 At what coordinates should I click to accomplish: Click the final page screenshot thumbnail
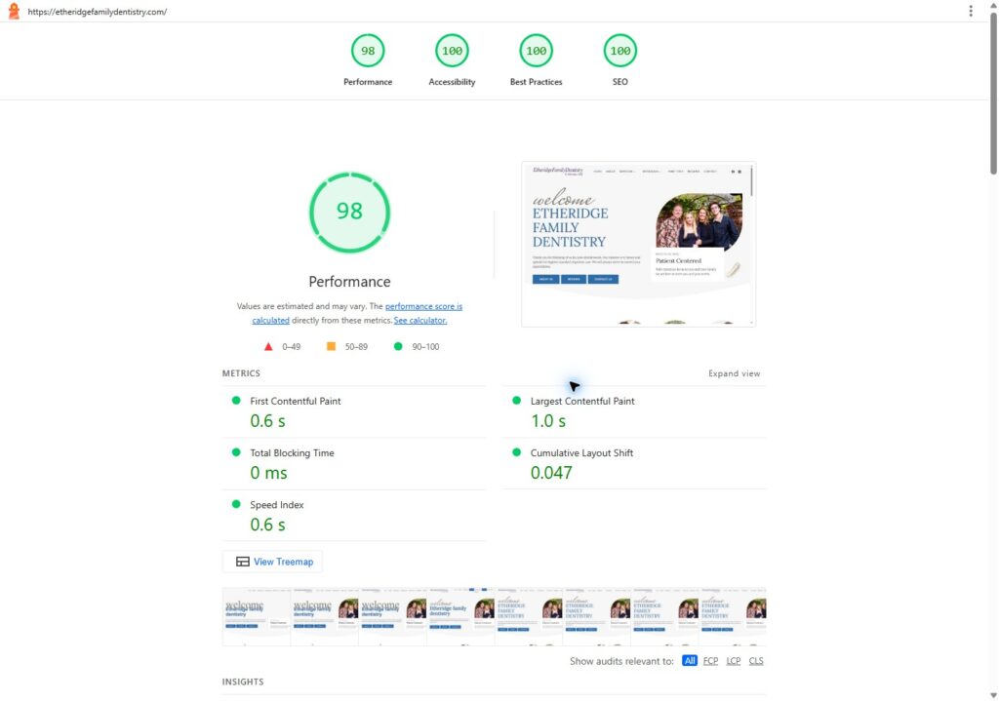[638, 244]
